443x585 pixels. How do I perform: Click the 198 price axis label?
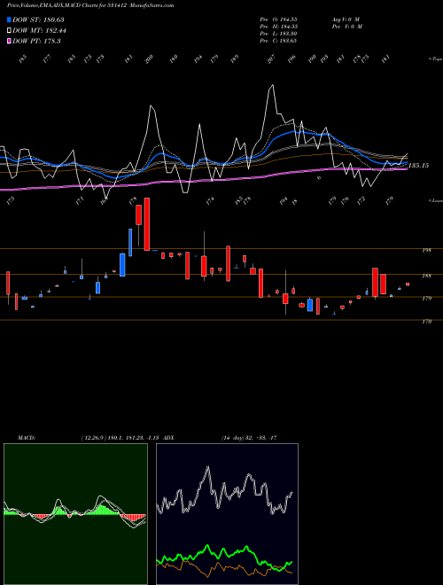pyautogui.click(x=426, y=250)
